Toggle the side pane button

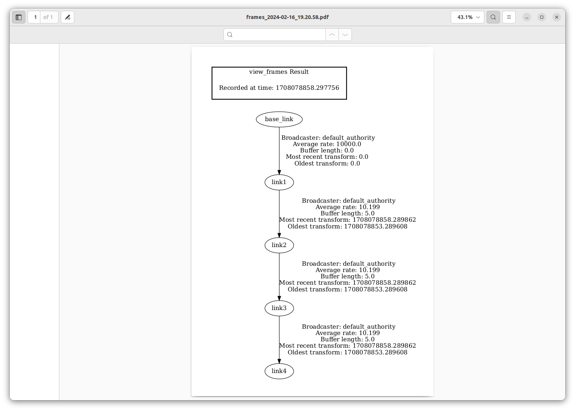pyautogui.click(x=19, y=17)
